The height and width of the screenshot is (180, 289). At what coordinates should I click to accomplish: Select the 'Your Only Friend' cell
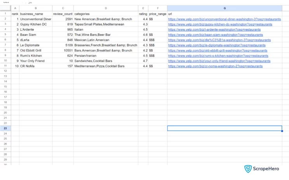36,61
